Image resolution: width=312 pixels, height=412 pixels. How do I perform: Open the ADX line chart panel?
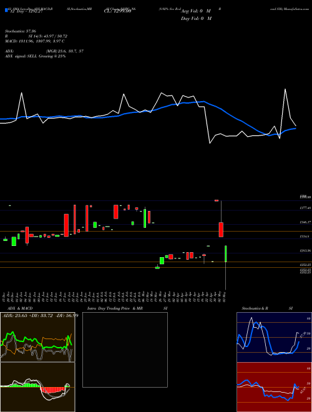[x=37, y=337]
